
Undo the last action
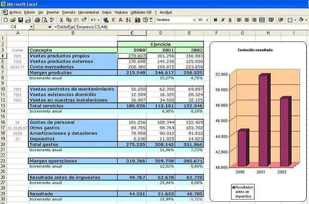[x=93, y=20]
